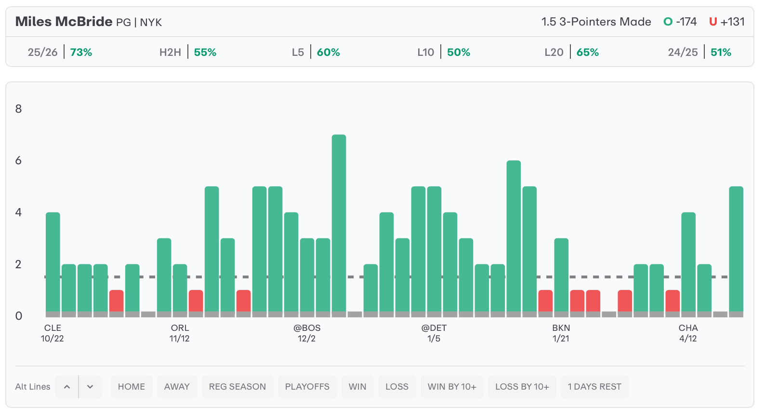This screenshot has height=419, width=765.
Task: Apply the LOSS BY 10+ filter
Action: [522, 387]
